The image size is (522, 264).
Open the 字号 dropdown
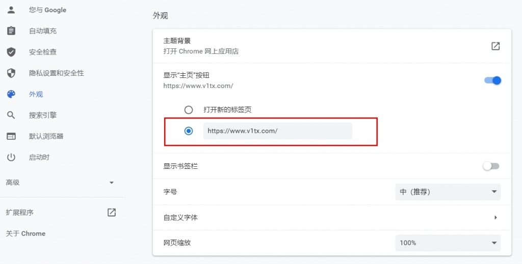click(448, 192)
